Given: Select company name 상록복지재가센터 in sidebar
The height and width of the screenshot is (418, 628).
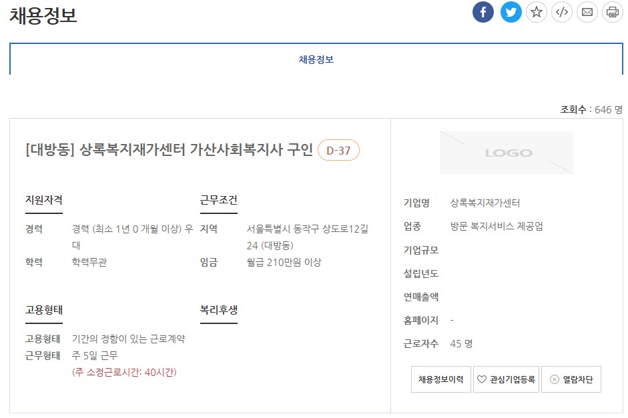Looking at the screenshot, I should coord(485,203).
